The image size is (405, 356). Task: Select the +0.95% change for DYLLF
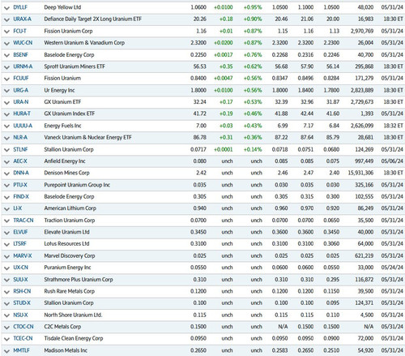pos(253,7)
